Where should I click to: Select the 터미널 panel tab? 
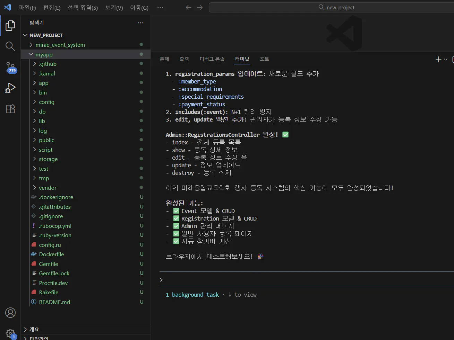tap(242, 59)
